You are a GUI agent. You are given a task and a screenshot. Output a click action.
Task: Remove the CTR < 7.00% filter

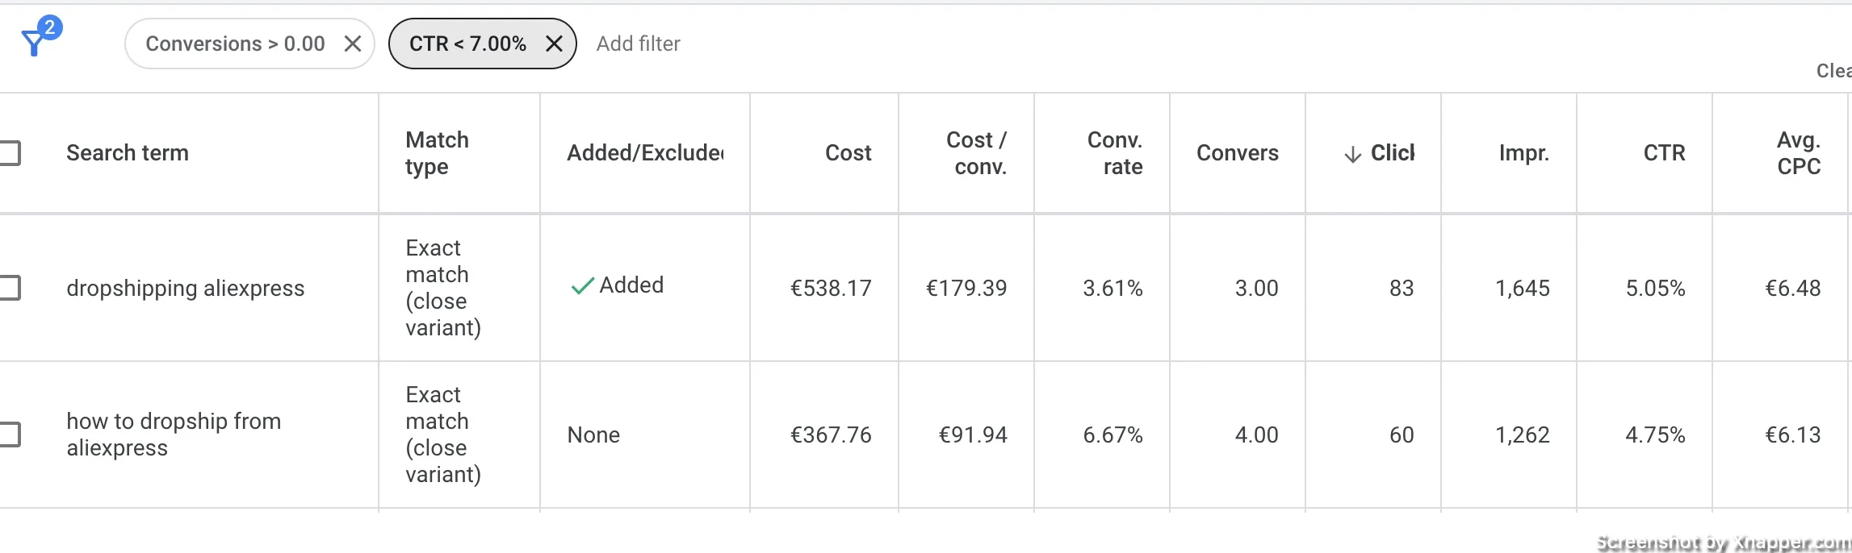pyautogui.click(x=554, y=44)
